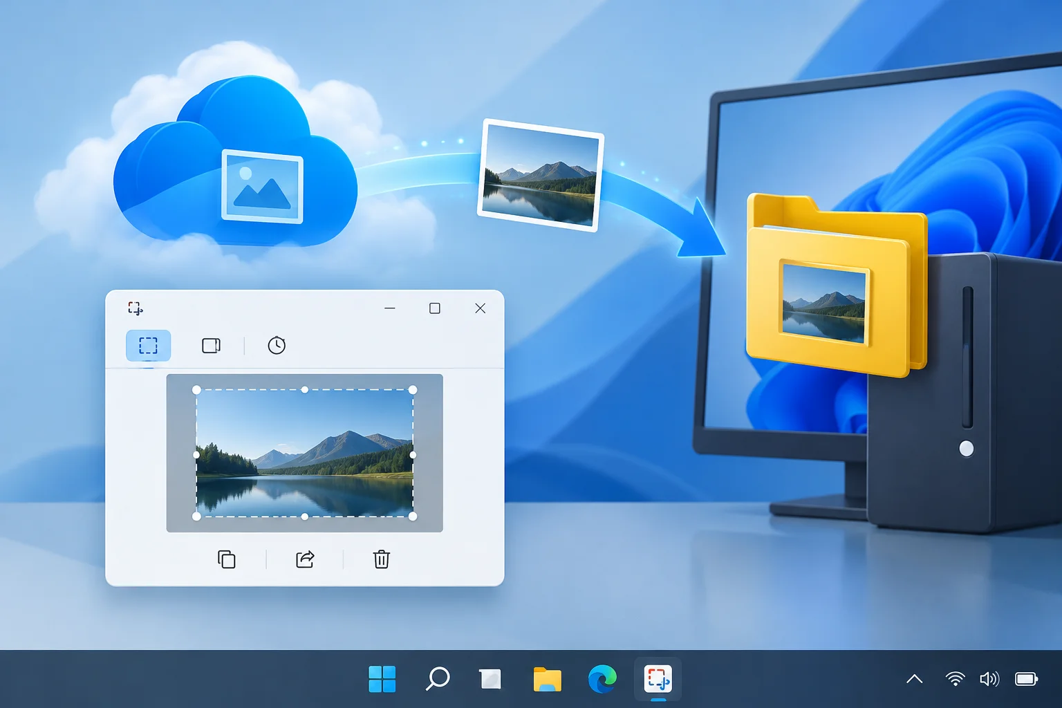Launch Microsoft Edge from the taskbar

pyautogui.click(x=602, y=679)
